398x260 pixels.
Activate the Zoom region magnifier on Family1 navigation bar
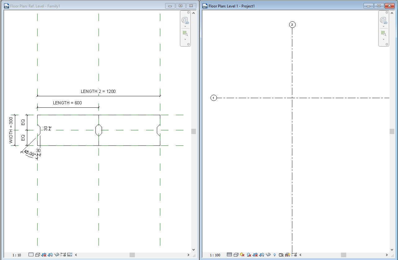pos(185,33)
